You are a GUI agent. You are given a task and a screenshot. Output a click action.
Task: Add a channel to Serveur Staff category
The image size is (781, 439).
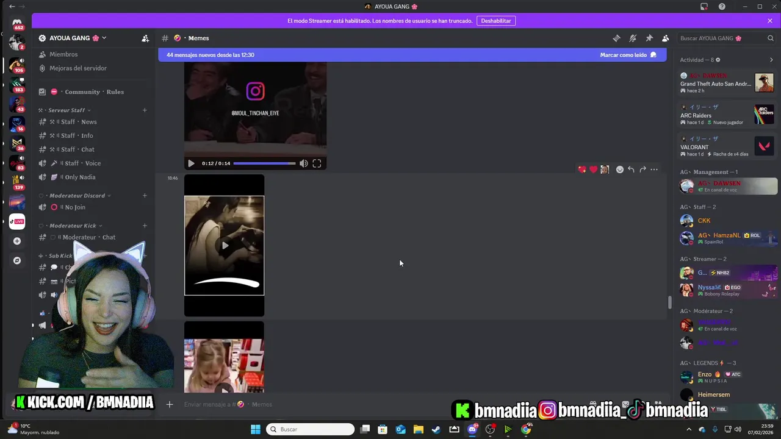pyautogui.click(x=145, y=110)
